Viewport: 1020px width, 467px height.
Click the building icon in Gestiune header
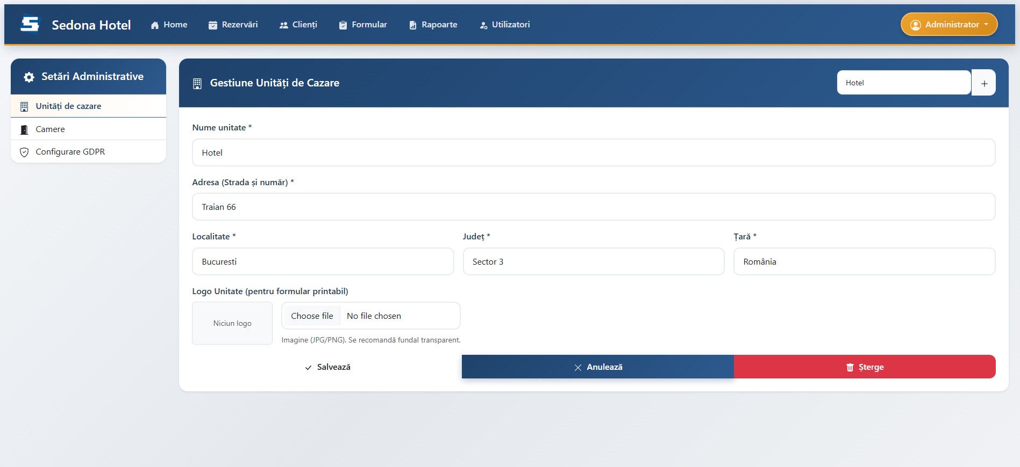[197, 83]
